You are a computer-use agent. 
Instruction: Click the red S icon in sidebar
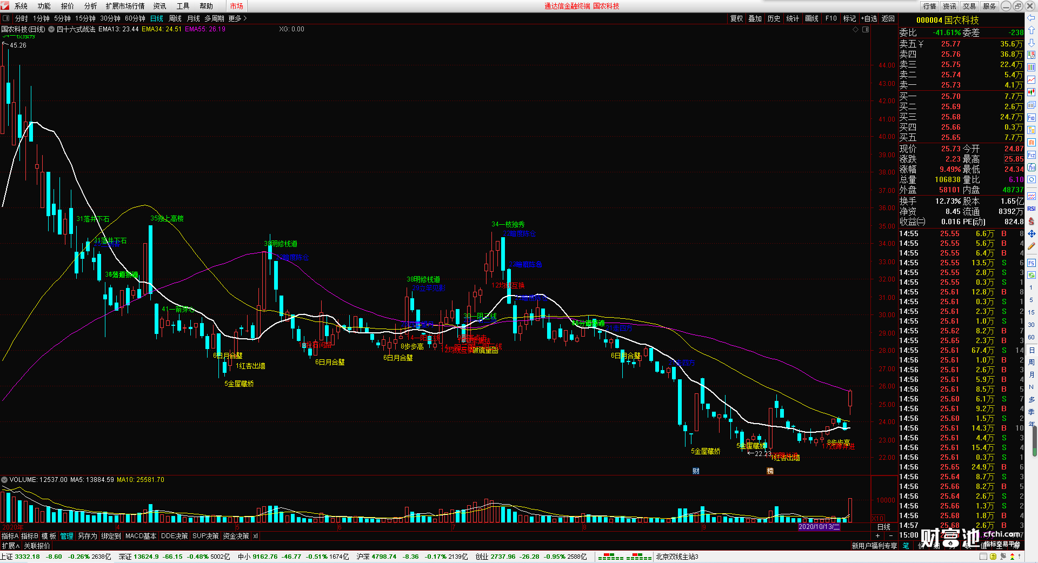[x=1032, y=221]
